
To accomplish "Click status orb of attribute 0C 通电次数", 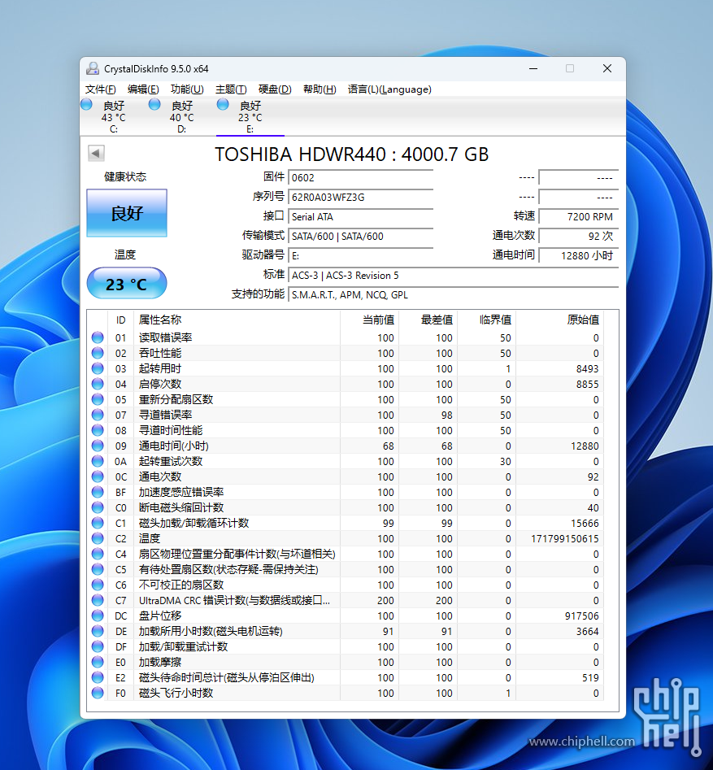I will coord(98,476).
